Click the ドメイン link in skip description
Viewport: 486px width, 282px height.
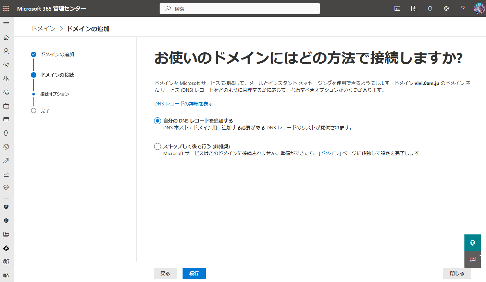[329, 153]
